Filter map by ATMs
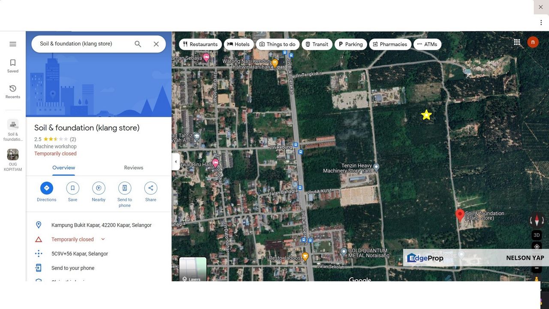Viewport: 549px width, 309px height. point(427,44)
